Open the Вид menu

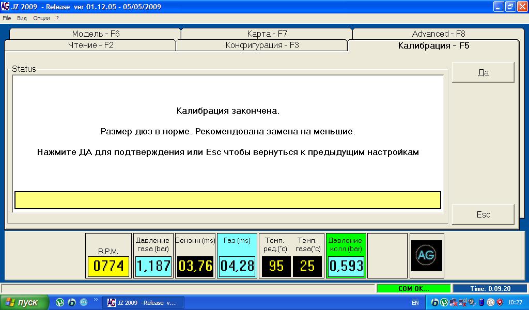click(x=22, y=18)
